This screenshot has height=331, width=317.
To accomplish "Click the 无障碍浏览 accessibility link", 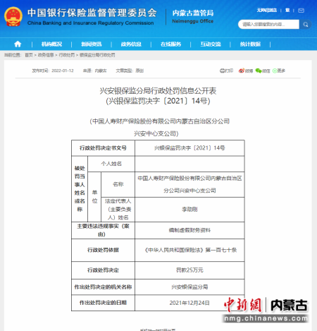I will 267,10.
